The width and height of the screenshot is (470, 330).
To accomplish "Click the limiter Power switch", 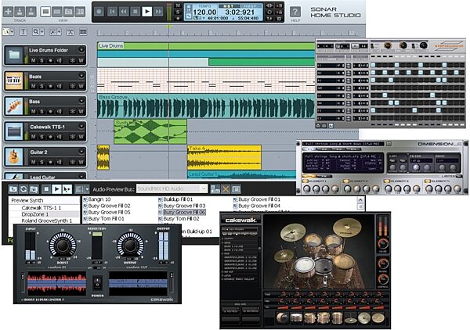I will [97, 282].
